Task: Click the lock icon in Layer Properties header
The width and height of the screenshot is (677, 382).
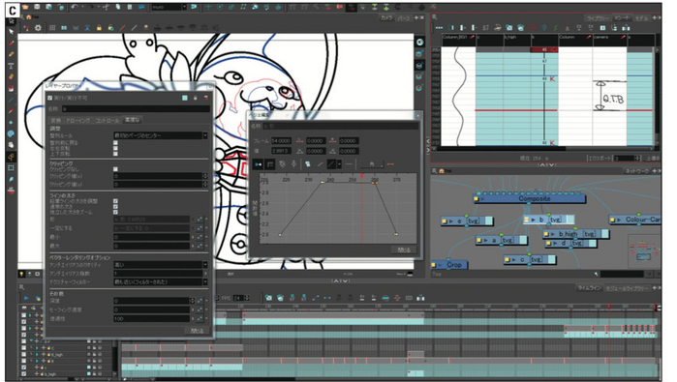Action: [195, 98]
